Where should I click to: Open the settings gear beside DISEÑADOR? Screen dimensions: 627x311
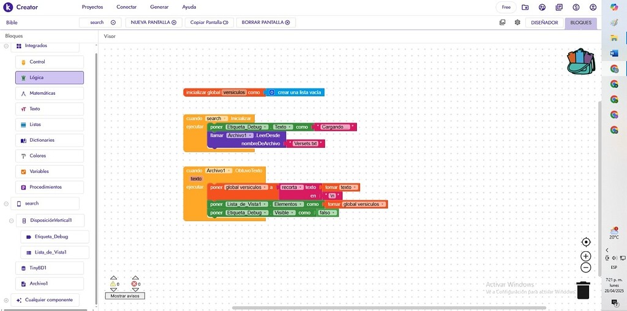517,23
